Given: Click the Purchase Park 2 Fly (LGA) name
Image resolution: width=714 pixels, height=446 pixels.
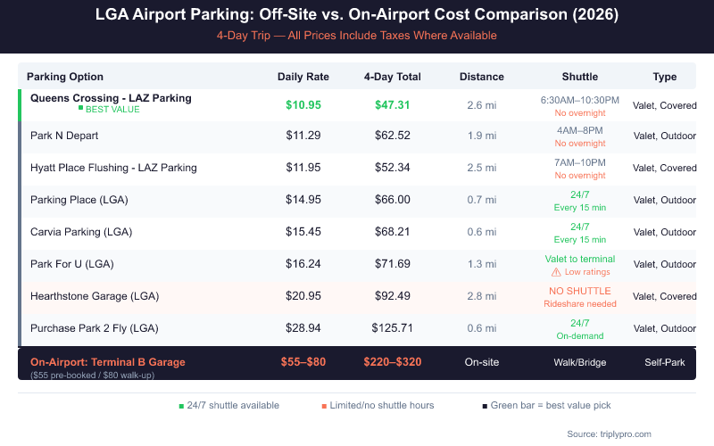Looking at the screenshot, I should click(x=95, y=328).
